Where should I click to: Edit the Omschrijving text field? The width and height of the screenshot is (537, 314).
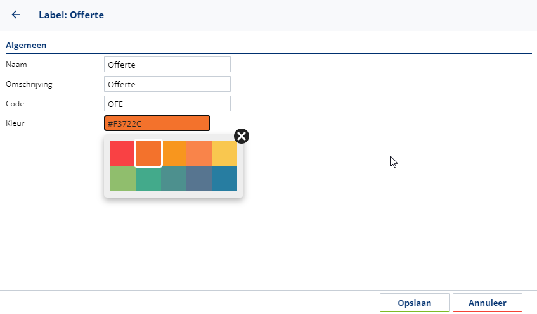(x=167, y=84)
